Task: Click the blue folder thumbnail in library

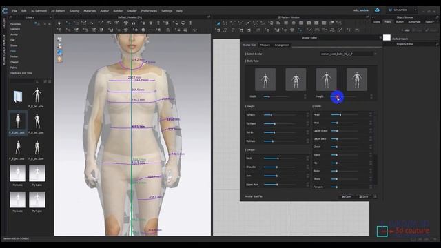Action: (18, 96)
